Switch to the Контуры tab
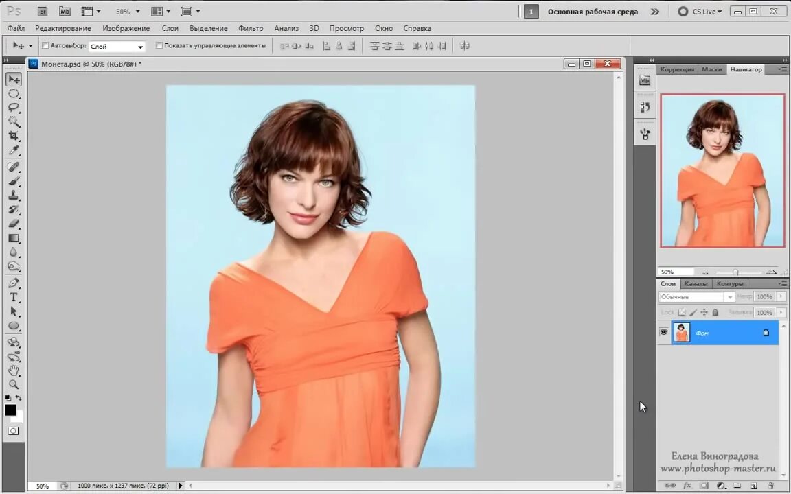Image resolution: width=791 pixels, height=494 pixels. (x=730, y=284)
